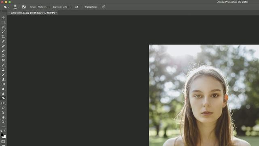Select the Sharpen tool
Image resolution: width=259 pixels, height=146 pixels.
click(x=3, y=94)
